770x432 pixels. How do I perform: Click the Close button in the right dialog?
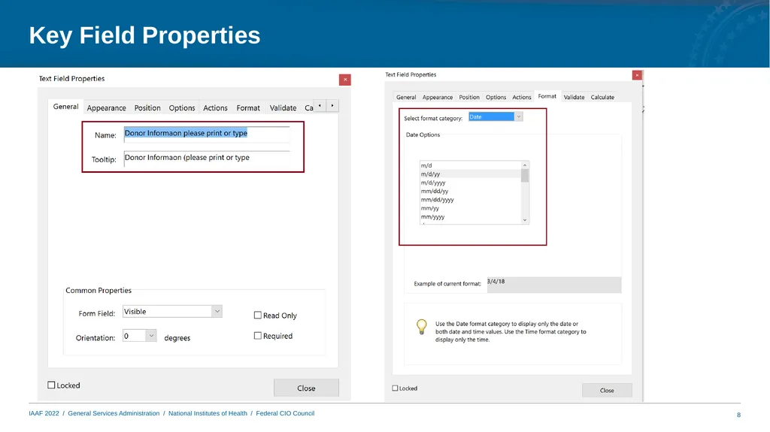click(x=607, y=390)
